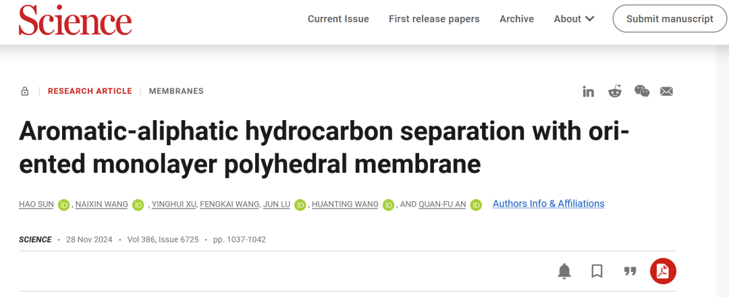Open author Huanting Wang's name
The height and width of the screenshot is (297, 729).
(345, 205)
